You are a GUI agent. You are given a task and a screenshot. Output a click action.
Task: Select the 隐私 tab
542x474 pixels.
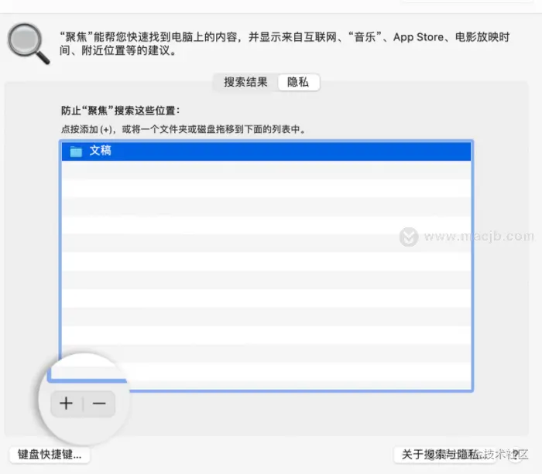(298, 82)
